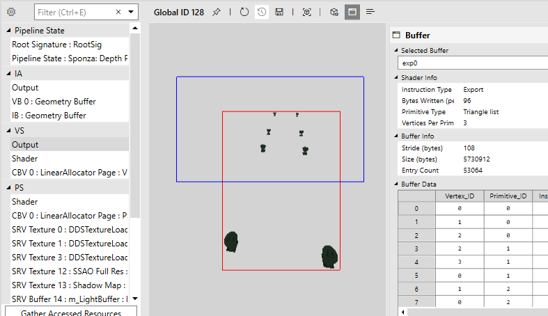The height and width of the screenshot is (316, 548).
Task: Toggle the highlighted panel layout icon
Action: coord(352,12)
